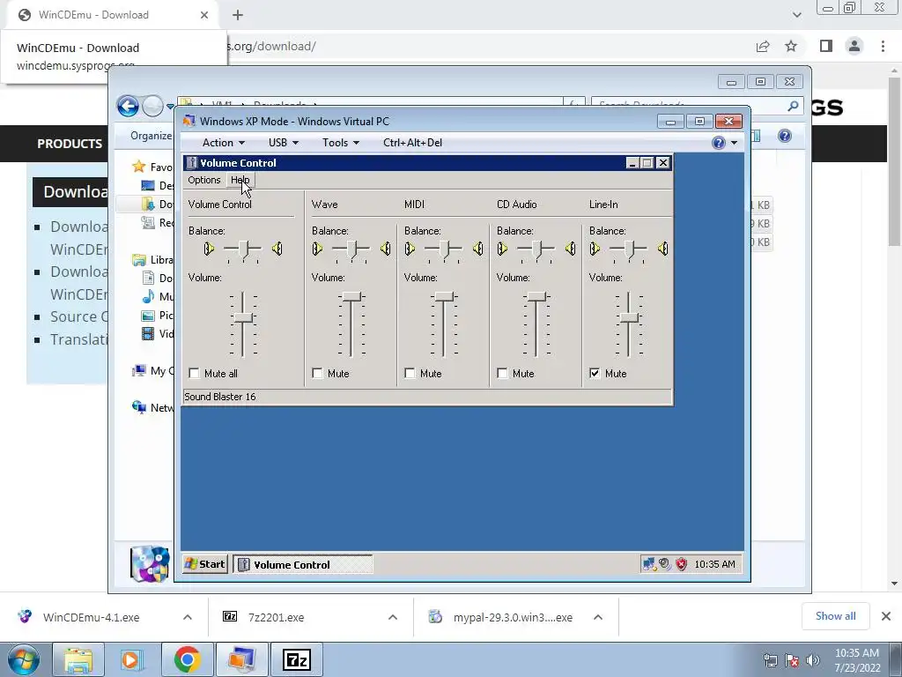The image size is (902, 677).
Task: Close the downloads bar
Action: point(886,616)
